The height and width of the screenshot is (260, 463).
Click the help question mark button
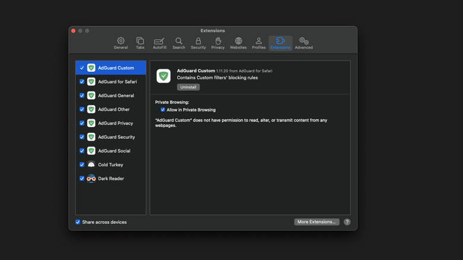pyautogui.click(x=347, y=222)
